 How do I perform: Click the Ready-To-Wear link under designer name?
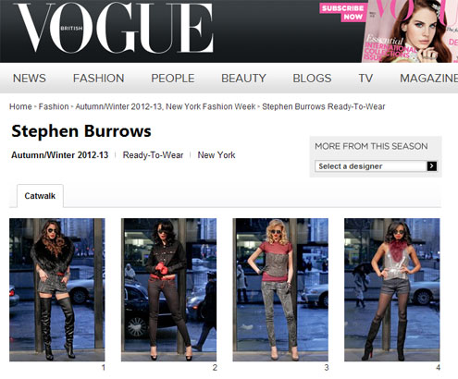pos(153,155)
